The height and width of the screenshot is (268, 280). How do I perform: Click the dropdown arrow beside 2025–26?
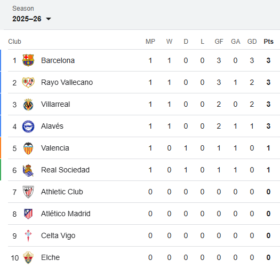pyautogui.click(x=49, y=19)
